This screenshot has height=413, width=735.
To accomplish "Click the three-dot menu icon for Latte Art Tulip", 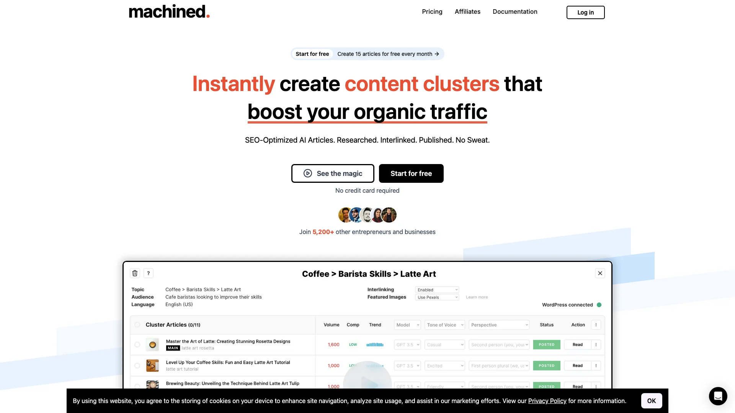I will point(596,386).
